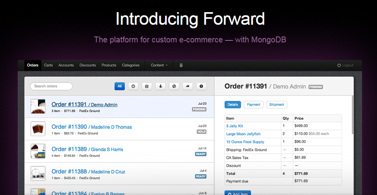
Task: Click HOLD badge on Order #11390 row
Action: pyautogui.click(x=202, y=132)
